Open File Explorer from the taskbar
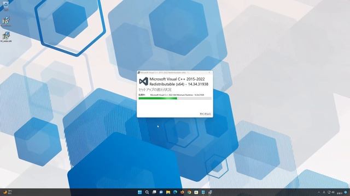The width and height of the screenshot is (350, 196). (168, 192)
